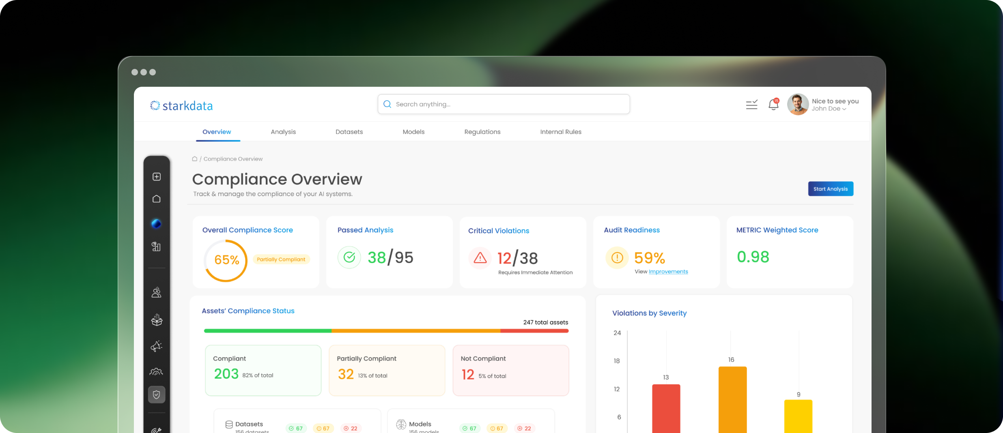
Task: Open the chart report icon in the sidebar
Action: point(156,247)
